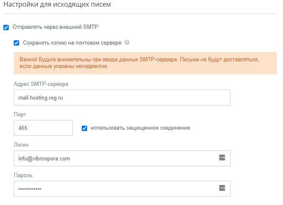Click the help icon beside Сохранять копию
The image size is (283, 205).
pos(127,42)
